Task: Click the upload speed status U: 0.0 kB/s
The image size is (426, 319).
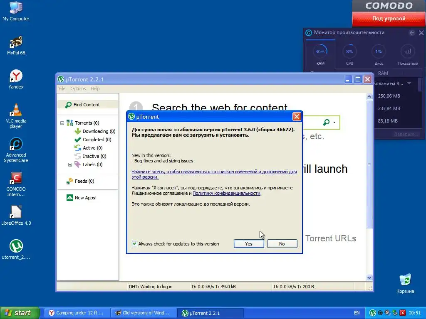Action: click(x=294, y=287)
